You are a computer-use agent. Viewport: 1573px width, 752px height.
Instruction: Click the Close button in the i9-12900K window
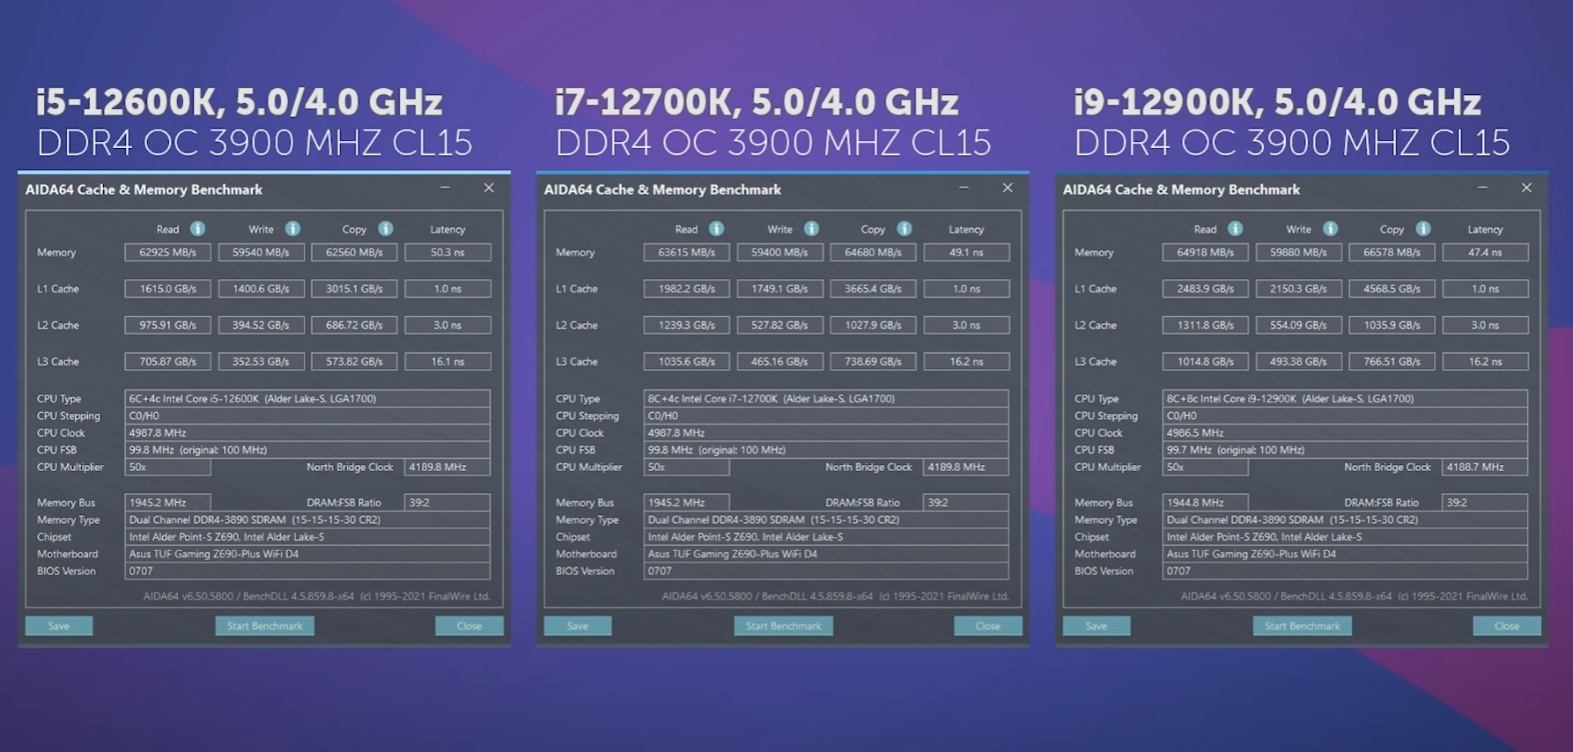(x=1507, y=626)
